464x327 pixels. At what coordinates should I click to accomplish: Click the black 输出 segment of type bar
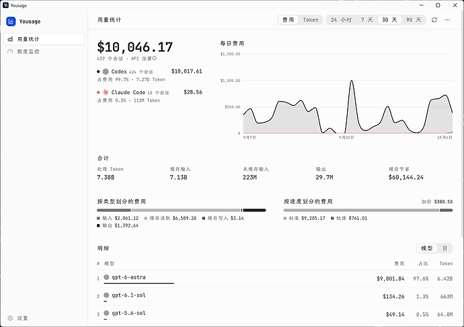(x=254, y=211)
